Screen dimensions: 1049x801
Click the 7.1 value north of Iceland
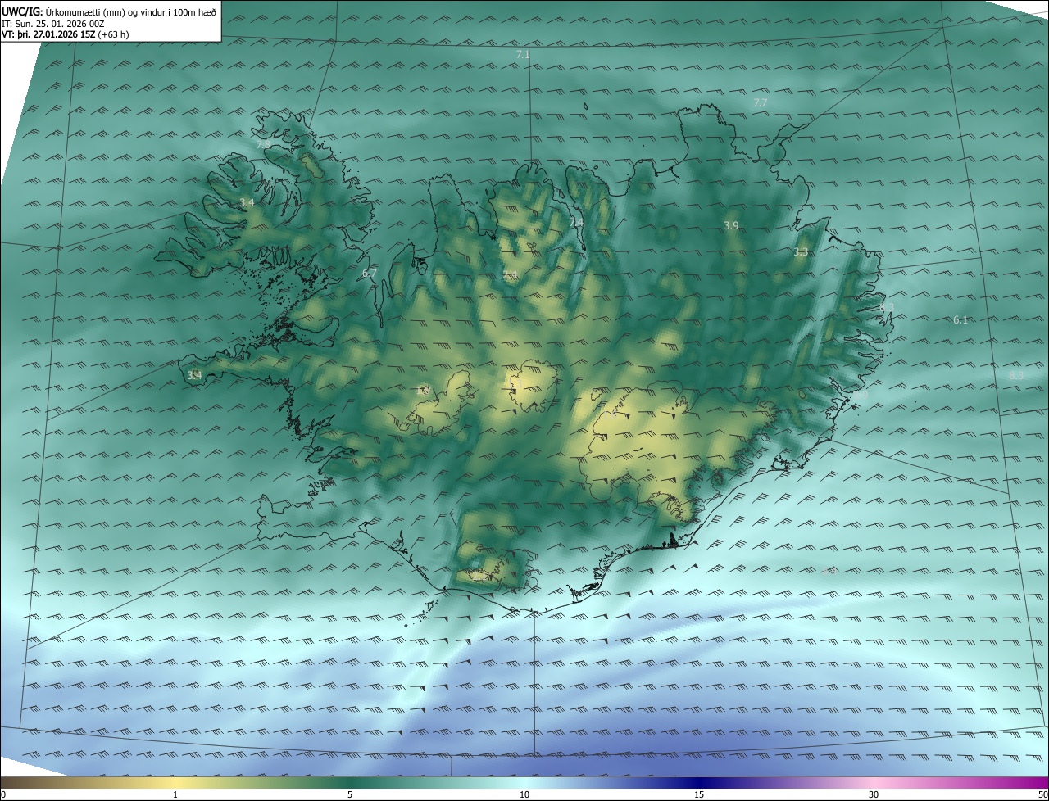tap(523, 54)
